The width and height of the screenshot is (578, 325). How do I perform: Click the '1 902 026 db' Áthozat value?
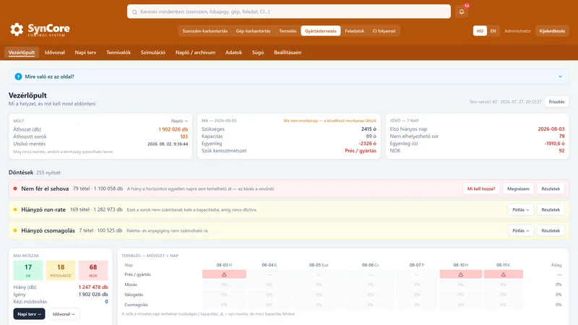(173, 129)
